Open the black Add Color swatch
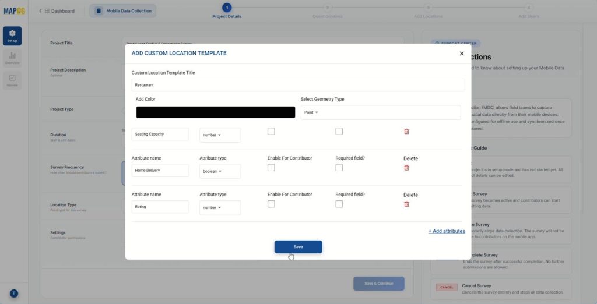The width and height of the screenshot is (597, 304). [x=216, y=112]
